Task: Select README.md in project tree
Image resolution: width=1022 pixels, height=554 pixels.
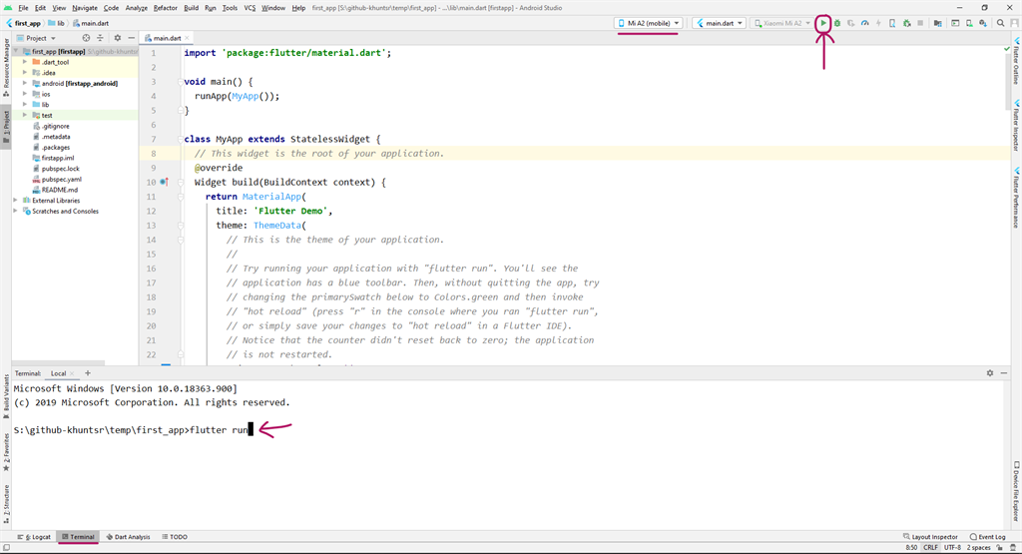Action: pyautogui.click(x=59, y=190)
